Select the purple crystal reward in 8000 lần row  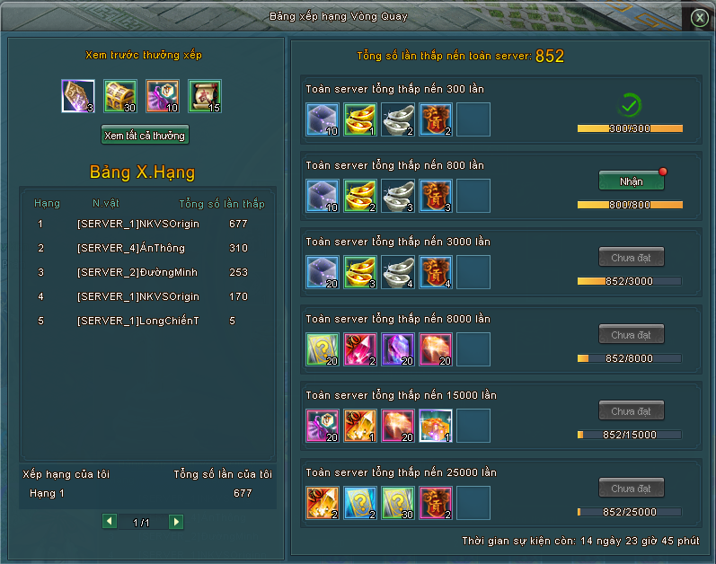coord(398,349)
